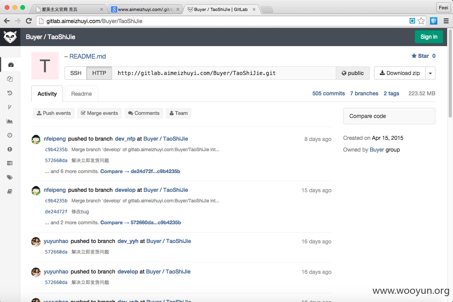Star the project
The image size is (453, 302).
point(423,56)
